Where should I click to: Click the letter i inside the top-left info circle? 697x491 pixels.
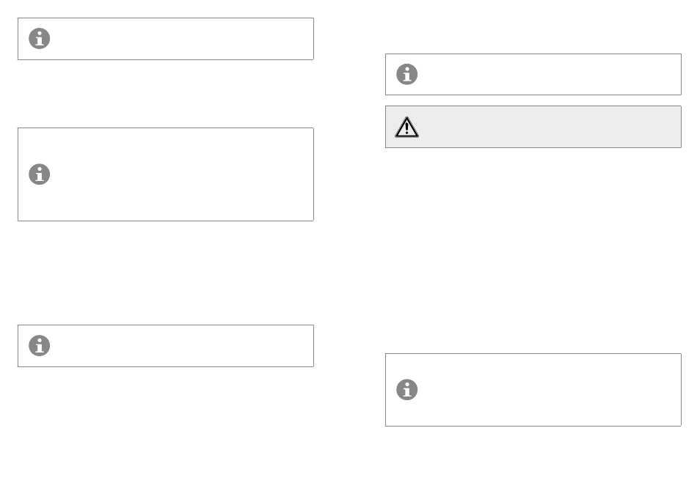[40, 39]
